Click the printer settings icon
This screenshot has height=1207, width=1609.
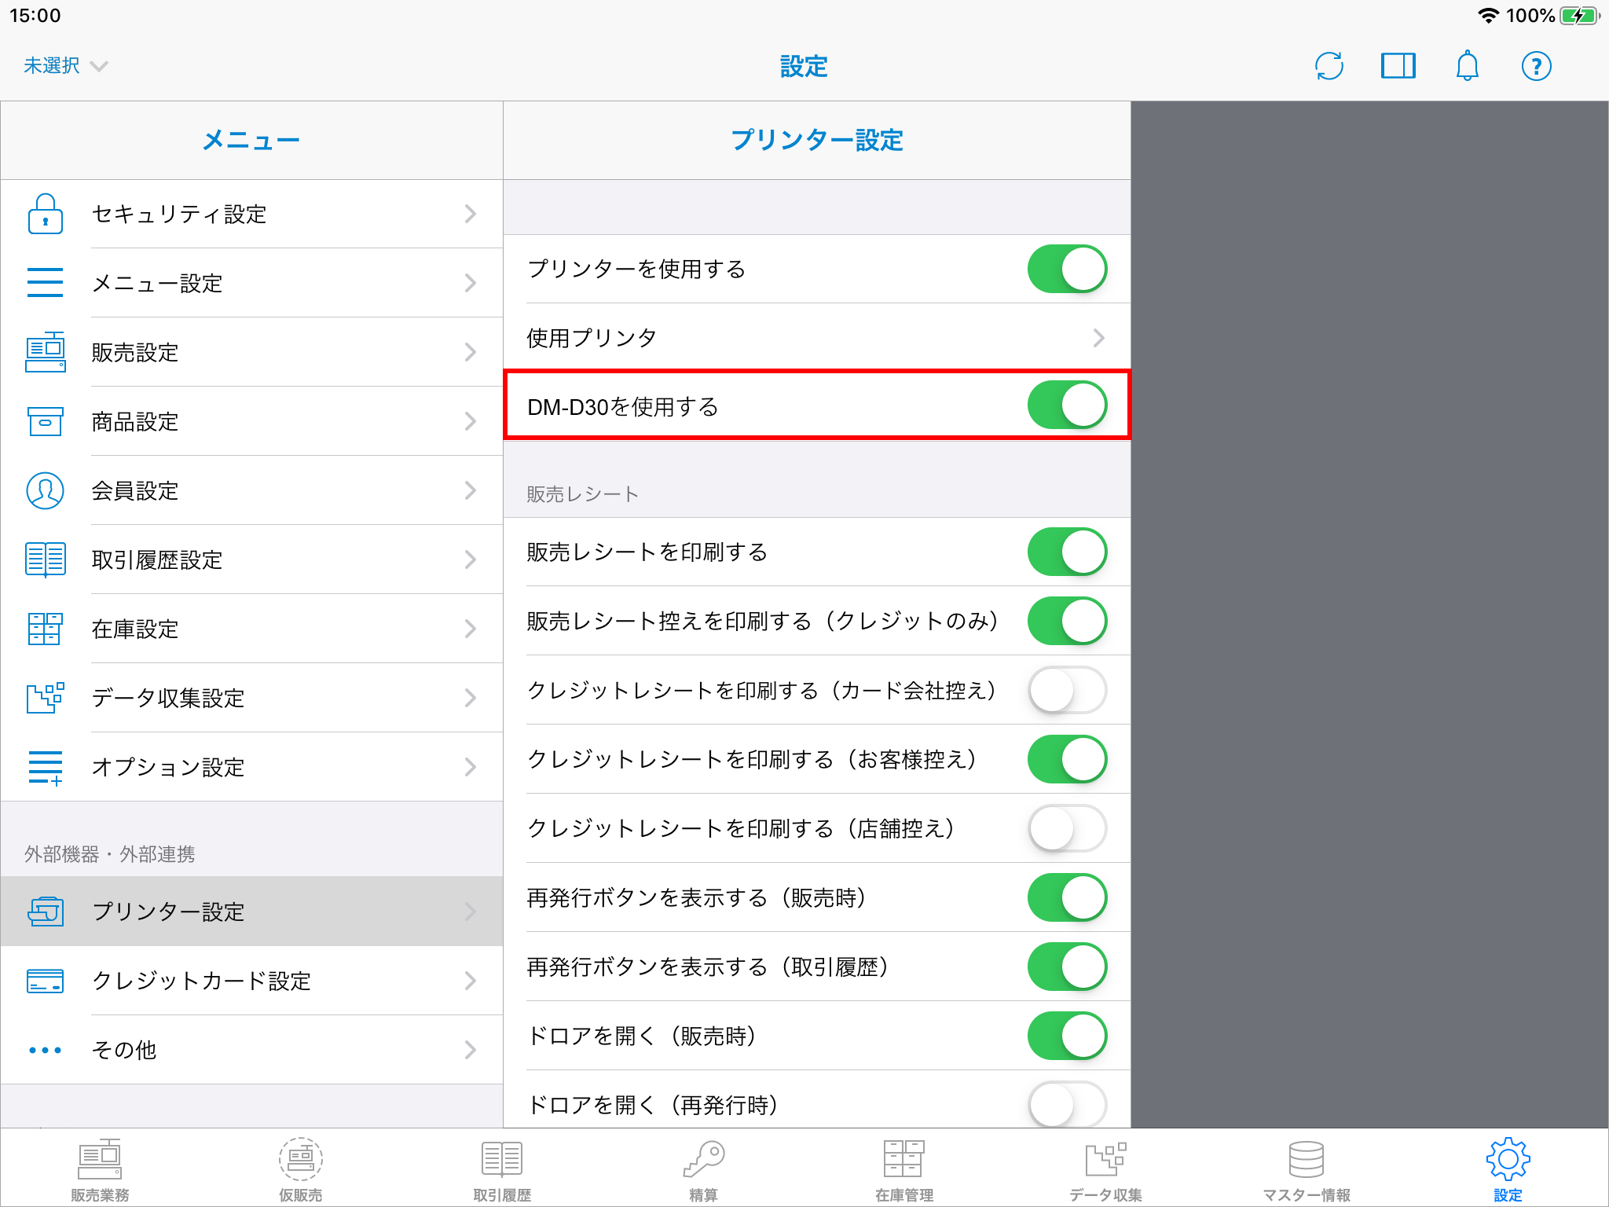[x=46, y=912]
